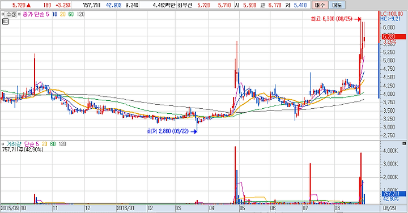Select the volume 120-day average label

point(62,144)
